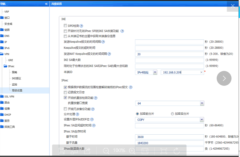Enable the DPD检测 checkbox
The width and height of the screenshot is (240, 157).
point(65,25)
